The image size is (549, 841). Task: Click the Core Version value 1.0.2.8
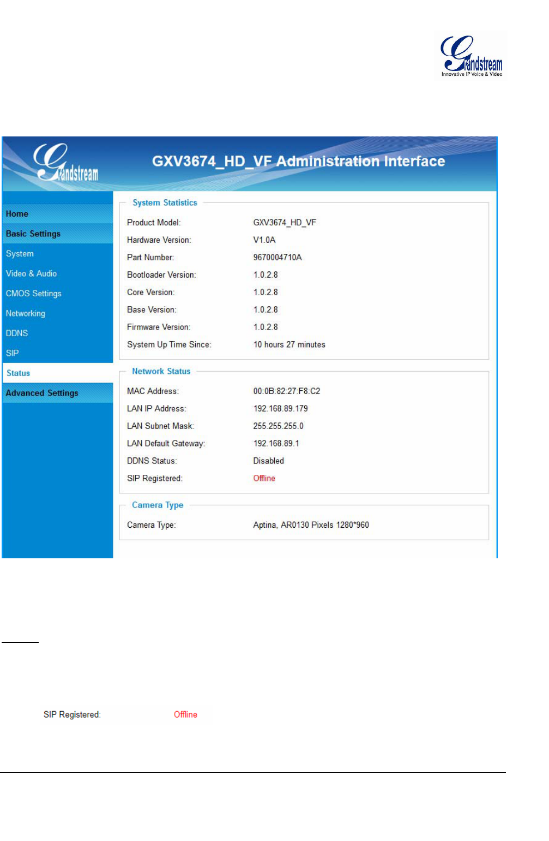(266, 293)
